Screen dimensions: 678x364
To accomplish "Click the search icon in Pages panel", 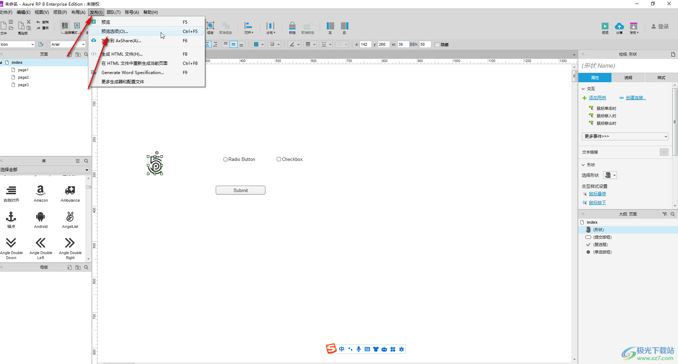I will point(86,54).
